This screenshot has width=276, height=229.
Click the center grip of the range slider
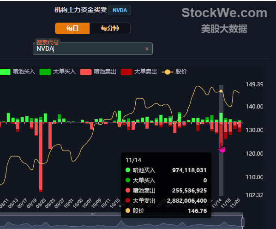pyautogui.click(x=93, y=214)
